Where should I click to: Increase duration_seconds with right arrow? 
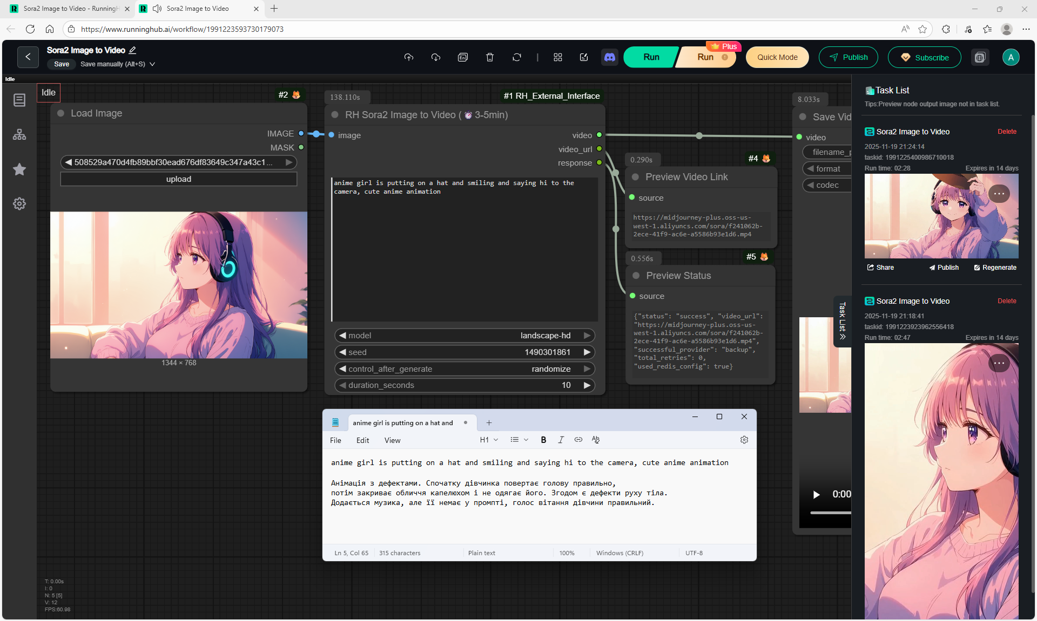587,385
